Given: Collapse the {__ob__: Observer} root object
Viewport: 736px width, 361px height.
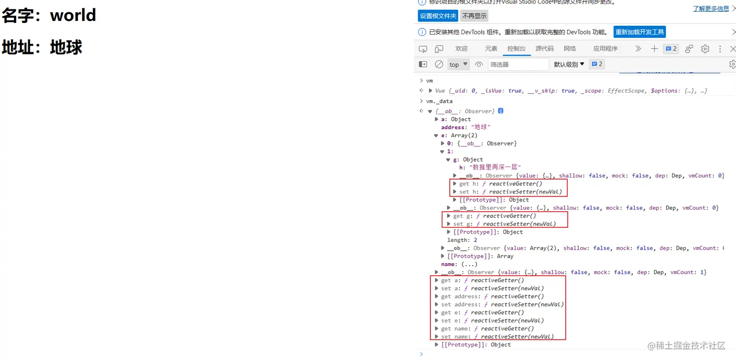Looking at the screenshot, I should (430, 111).
